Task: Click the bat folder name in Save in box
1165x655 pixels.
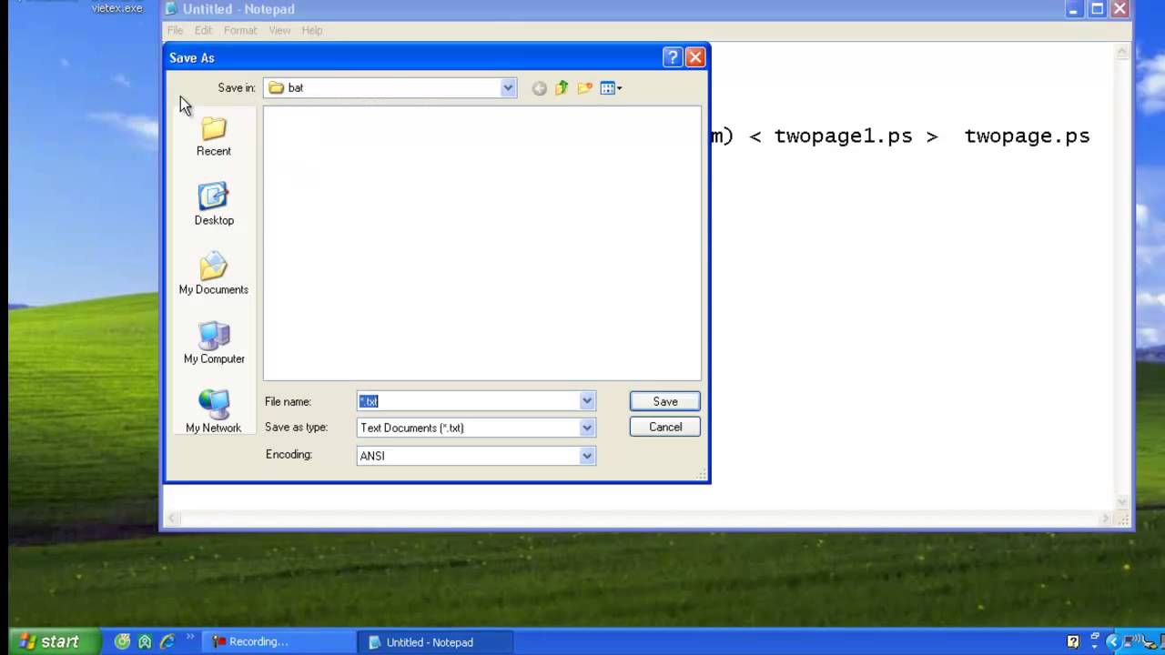Action: [296, 88]
